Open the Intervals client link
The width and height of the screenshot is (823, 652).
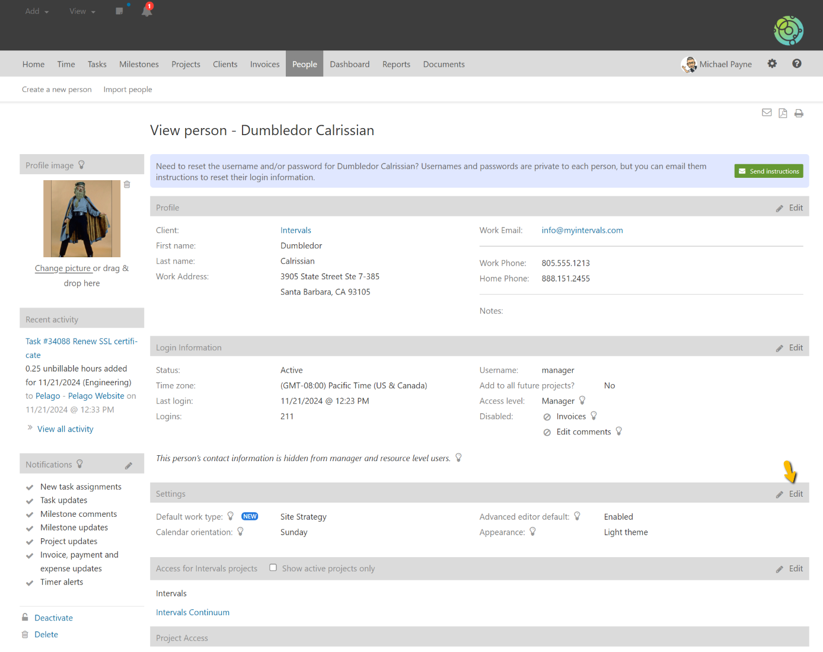pos(295,231)
